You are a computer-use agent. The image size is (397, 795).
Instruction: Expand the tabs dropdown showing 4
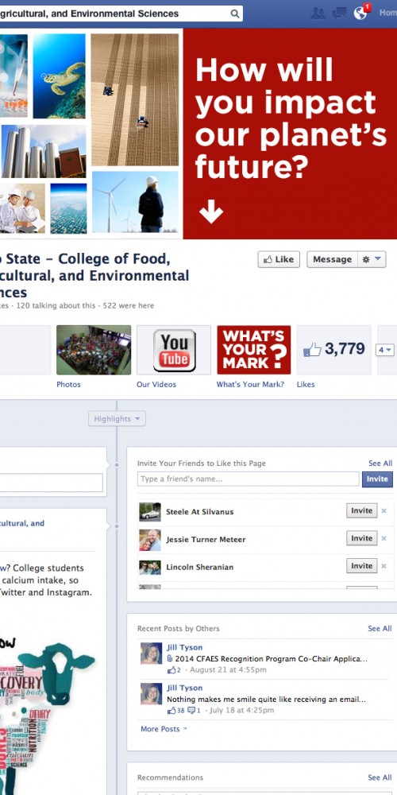point(384,350)
